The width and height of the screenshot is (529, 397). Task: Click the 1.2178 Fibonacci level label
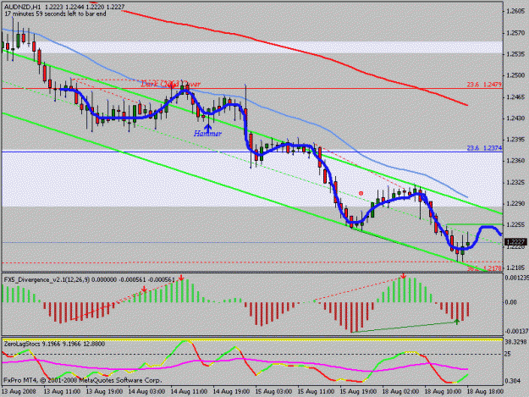[485, 268]
